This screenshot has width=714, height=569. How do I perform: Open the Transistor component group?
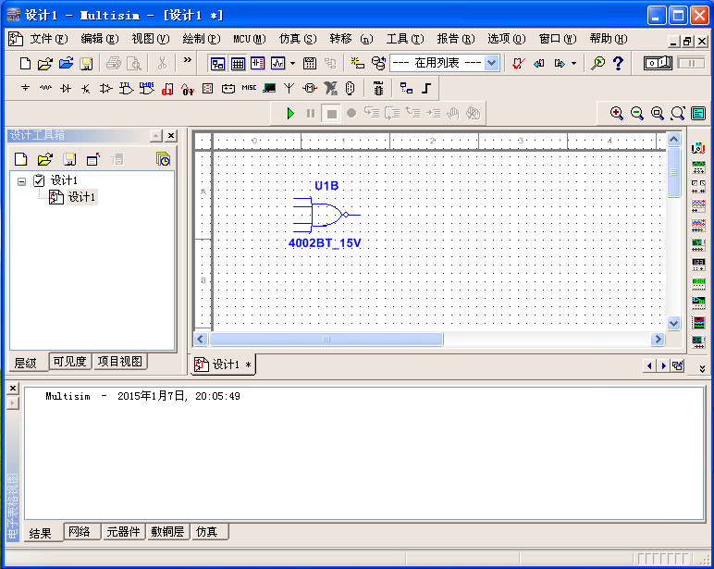point(86,88)
